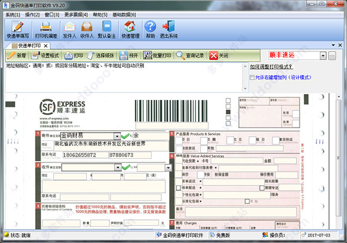The image size is (347, 243).
Task: Click the 免费版 status bar entry
Action: click(x=220, y=235)
